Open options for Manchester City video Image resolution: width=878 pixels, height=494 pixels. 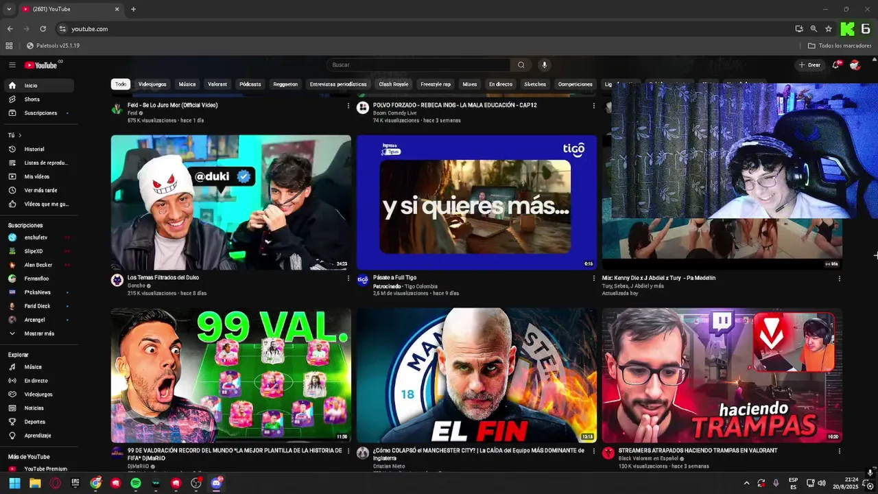coord(594,451)
